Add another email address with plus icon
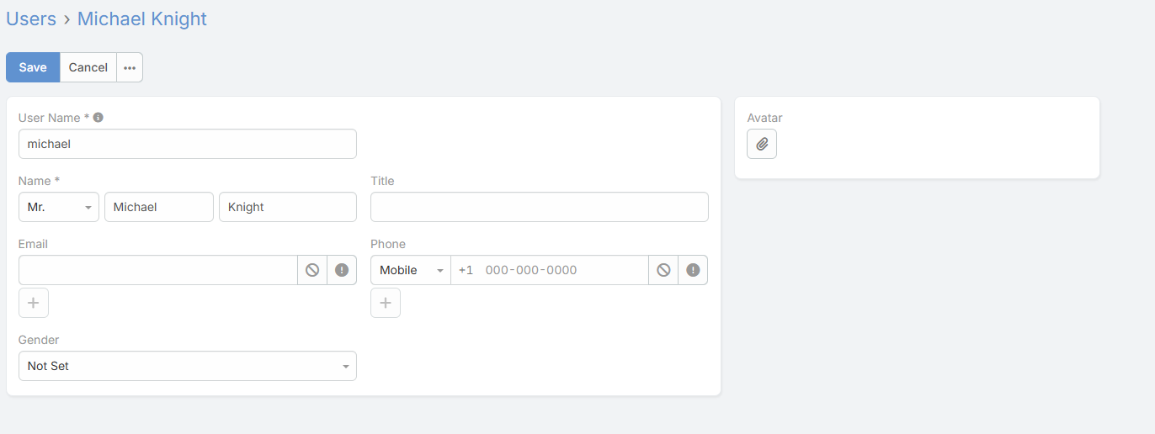This screenshot has height=434, width=1155. (x=34, y=303)
